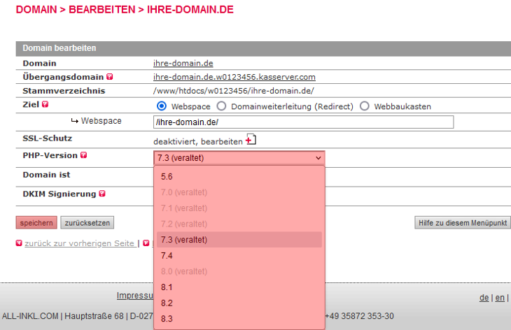Viewport: 511px width, 330px height.
Task: Click the SSL-Schutz edit icon
Action: pyautogui.click(x=251, y=141)
